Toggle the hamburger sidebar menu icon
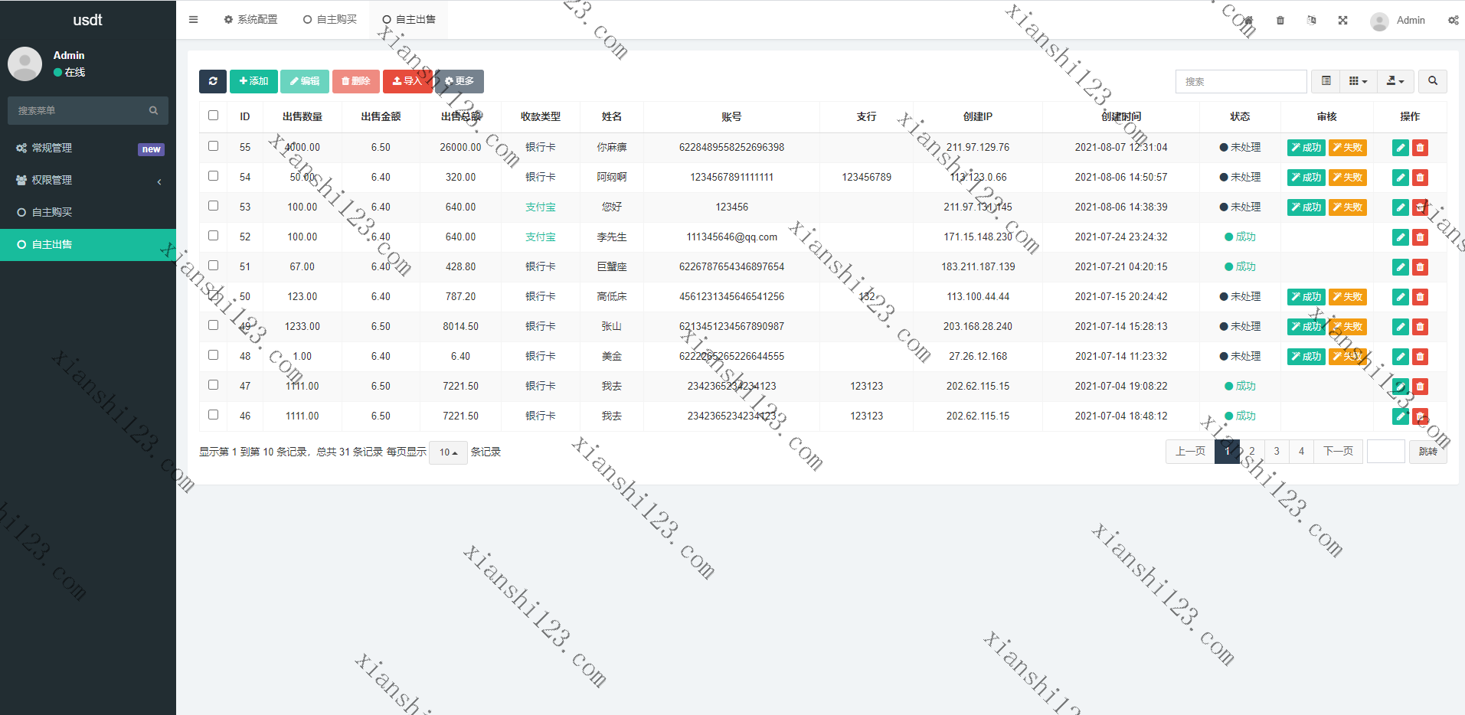 (x=193, y=20)
